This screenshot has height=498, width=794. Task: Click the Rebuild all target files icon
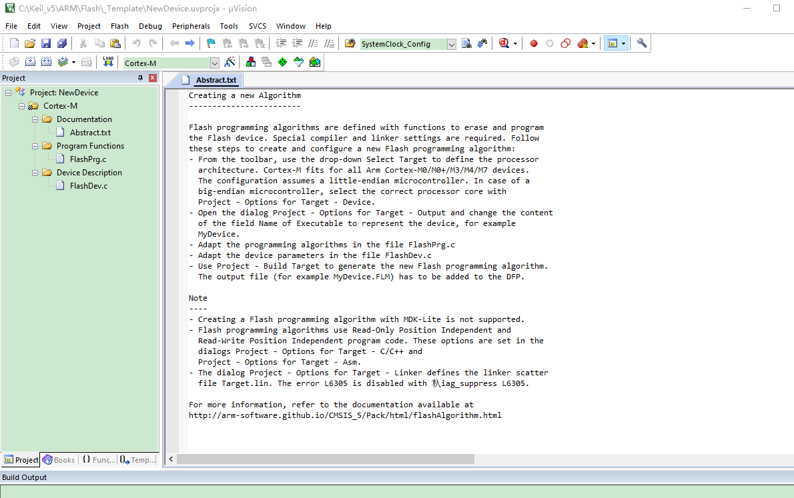[46, 62]
